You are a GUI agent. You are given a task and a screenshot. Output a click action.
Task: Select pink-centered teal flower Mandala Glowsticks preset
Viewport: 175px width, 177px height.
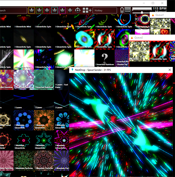(24, 140)
